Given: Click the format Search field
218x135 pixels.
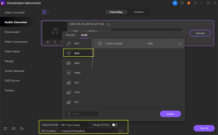Looking at the screenshot, I should coord(82,114).
